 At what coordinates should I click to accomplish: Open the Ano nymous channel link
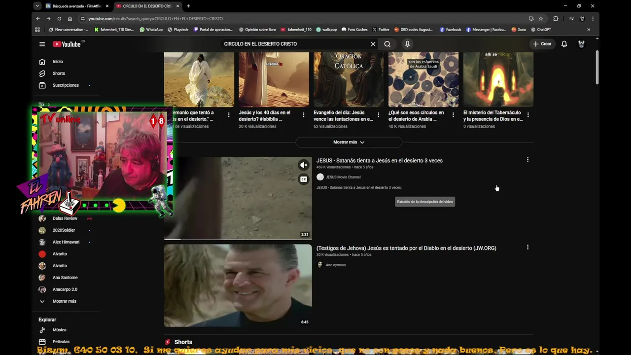(x=336, y=265)
